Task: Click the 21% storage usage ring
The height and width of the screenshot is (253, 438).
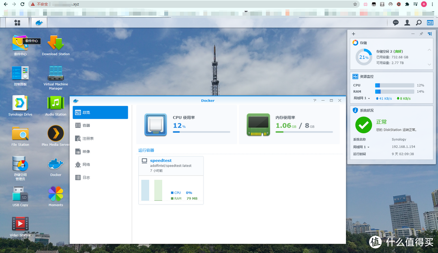Action: (x=364, y=57)
